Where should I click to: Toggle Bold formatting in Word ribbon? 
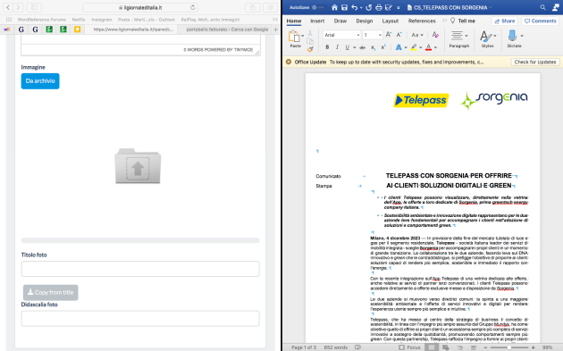click(x=327, y=47)
